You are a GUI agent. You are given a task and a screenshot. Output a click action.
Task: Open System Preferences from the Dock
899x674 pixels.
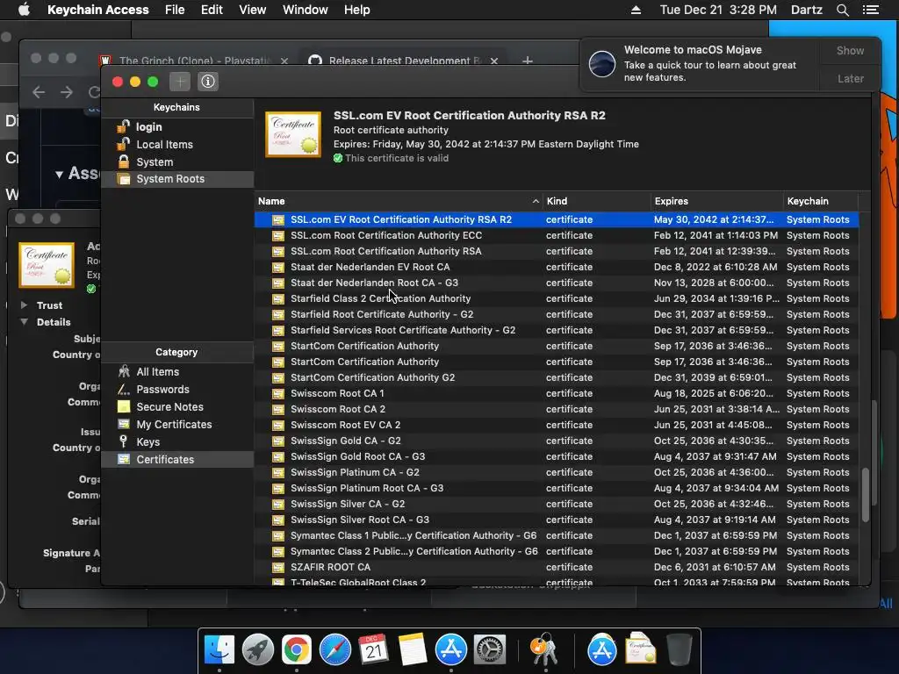[489, 649]
